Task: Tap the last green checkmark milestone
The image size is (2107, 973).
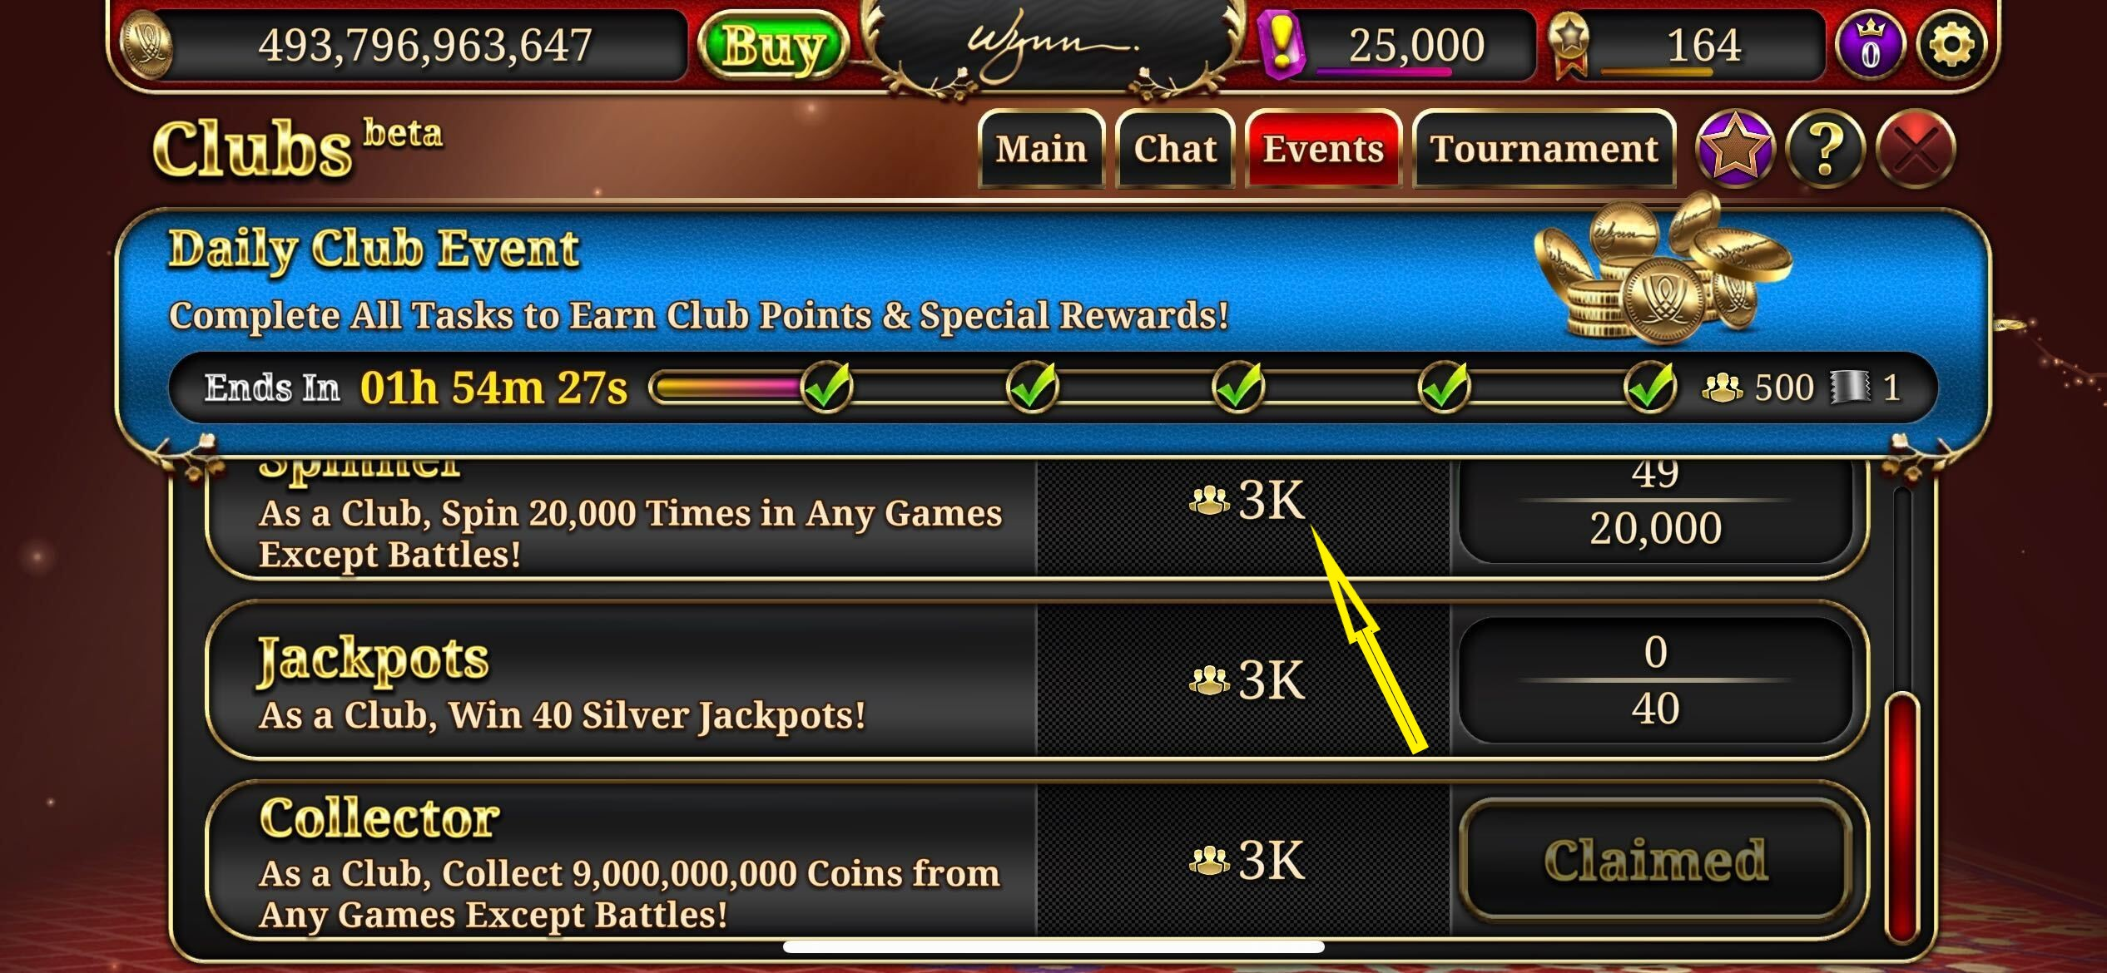Action: (x=1650, y=387)
